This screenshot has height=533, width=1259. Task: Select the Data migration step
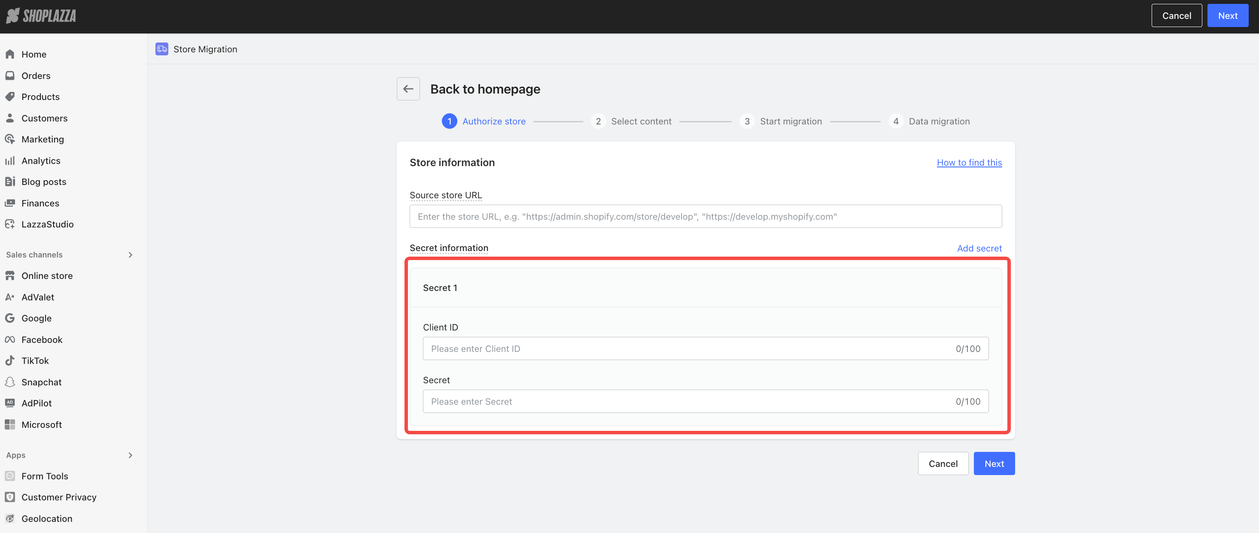[x=929, y=121]
